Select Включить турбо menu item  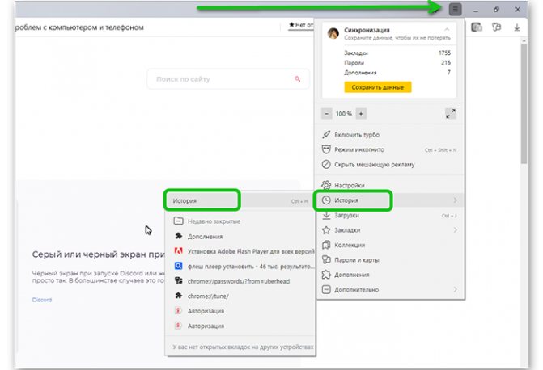[x=391, y=135]
